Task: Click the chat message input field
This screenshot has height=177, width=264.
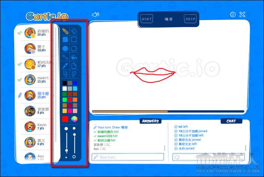Action: [209, 157]
